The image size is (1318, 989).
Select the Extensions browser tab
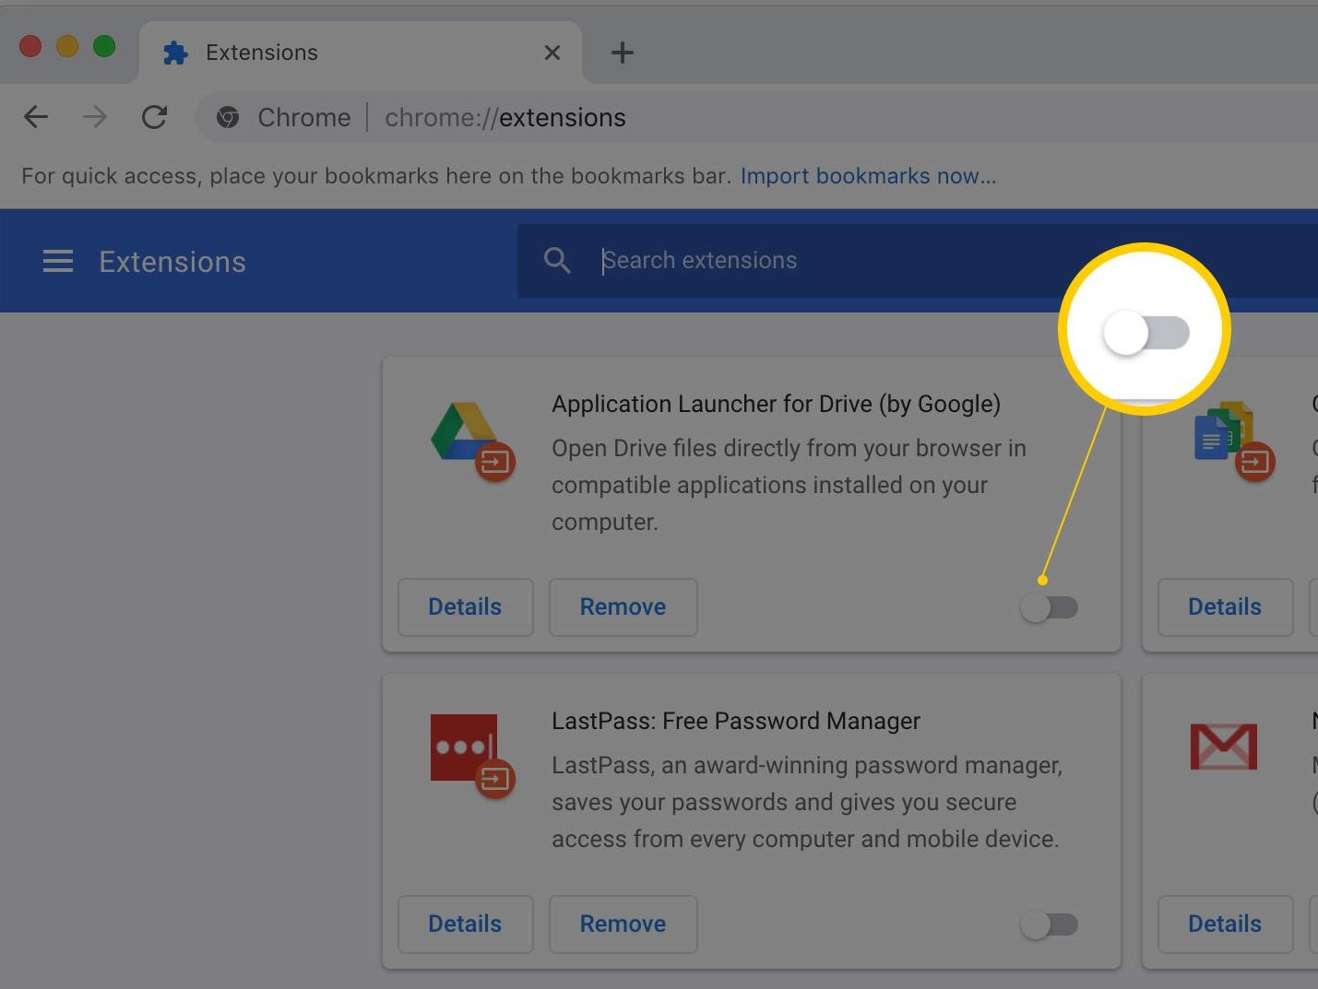pyautogui.click(x=261, y=53)
